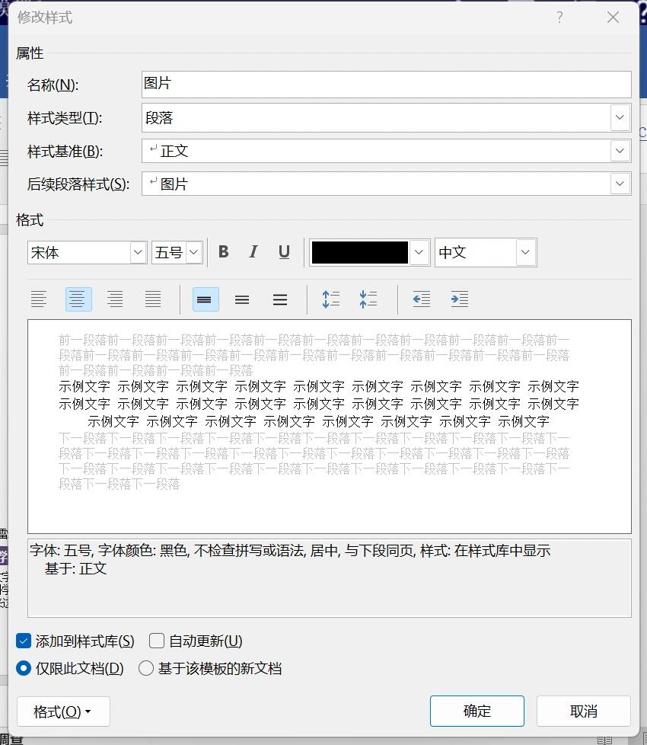Select right alignment
Screen dimensions: 647x745
(115, 299)
